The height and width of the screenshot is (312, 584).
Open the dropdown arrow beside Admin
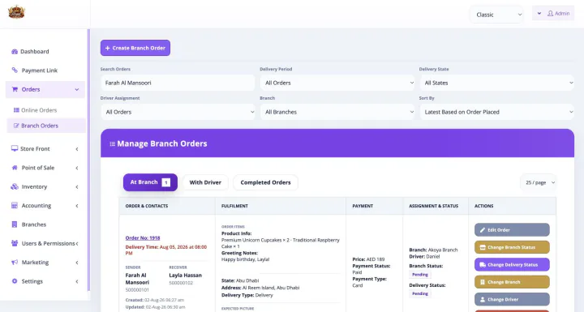539,14
